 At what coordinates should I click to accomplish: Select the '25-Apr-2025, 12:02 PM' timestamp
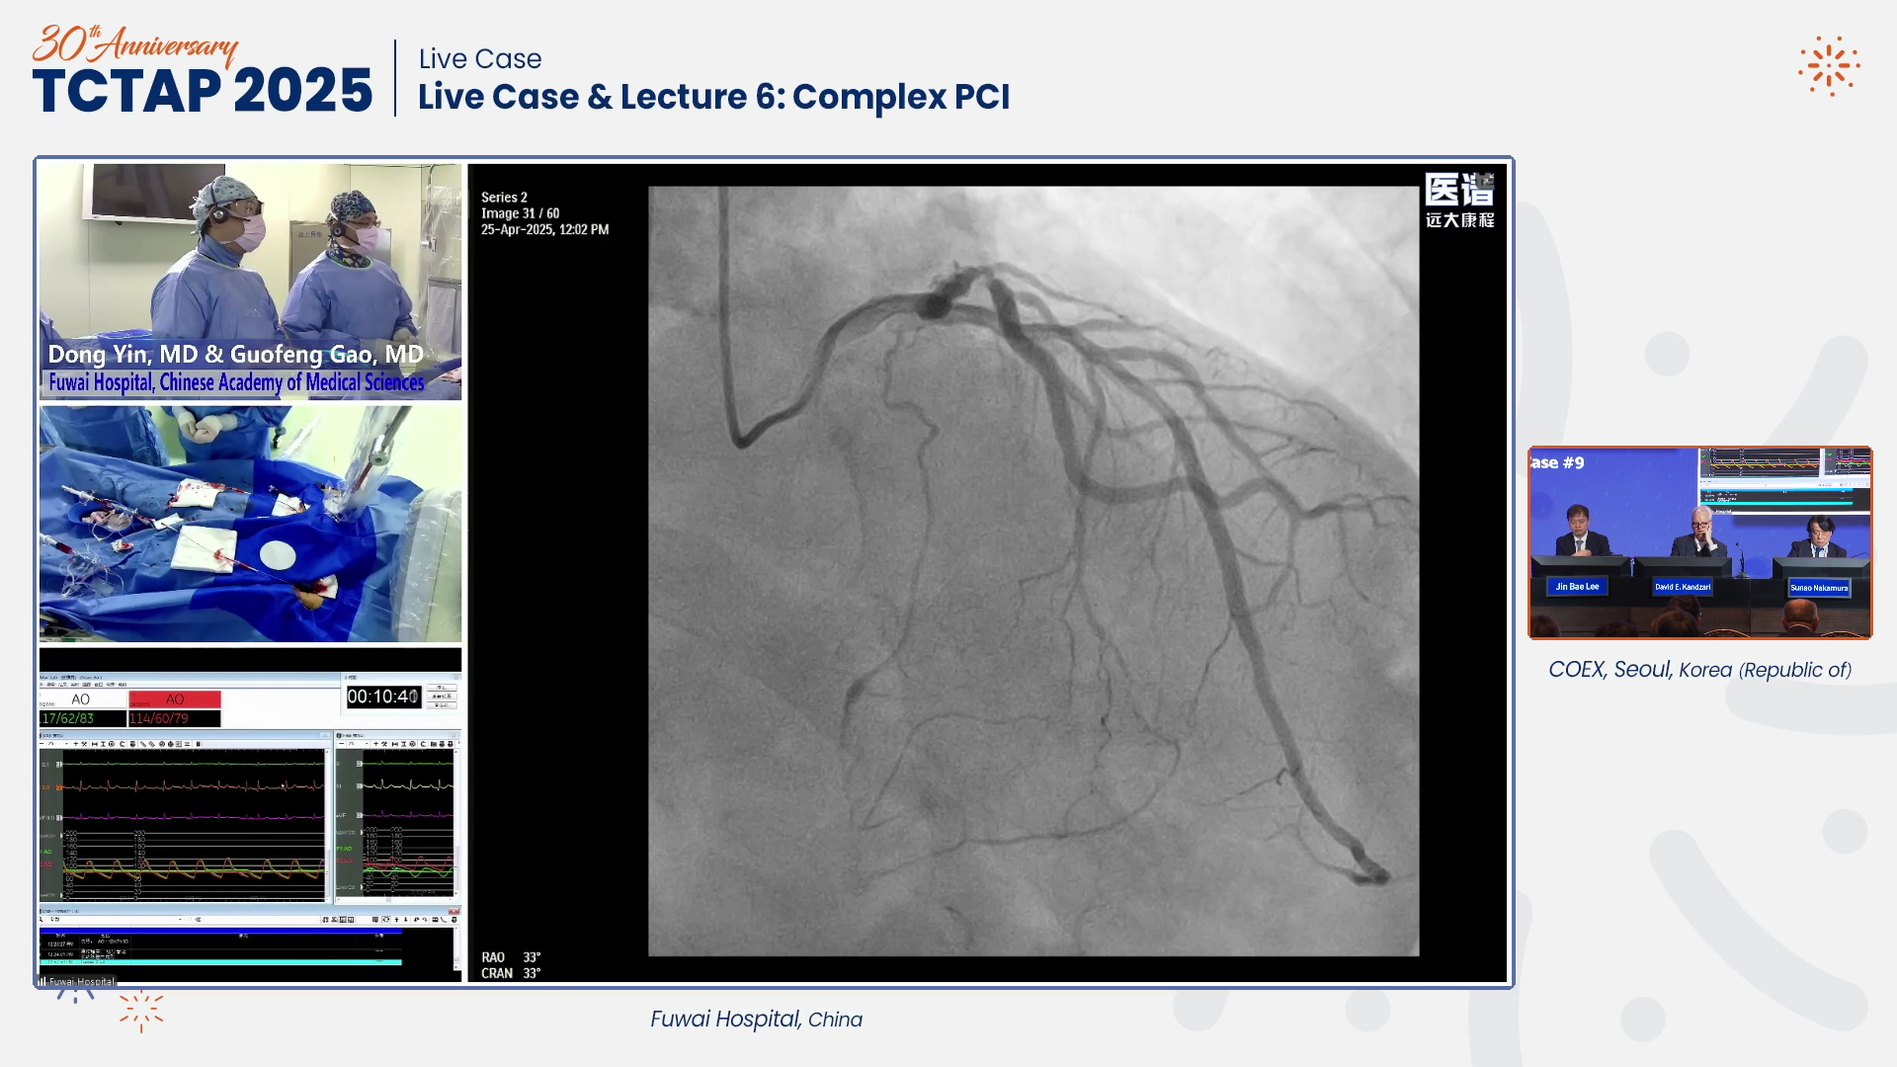point(544,229)
